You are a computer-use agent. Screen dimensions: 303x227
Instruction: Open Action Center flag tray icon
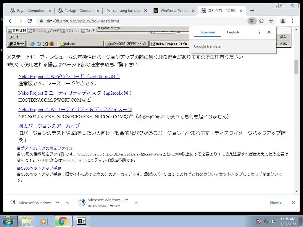259,221
